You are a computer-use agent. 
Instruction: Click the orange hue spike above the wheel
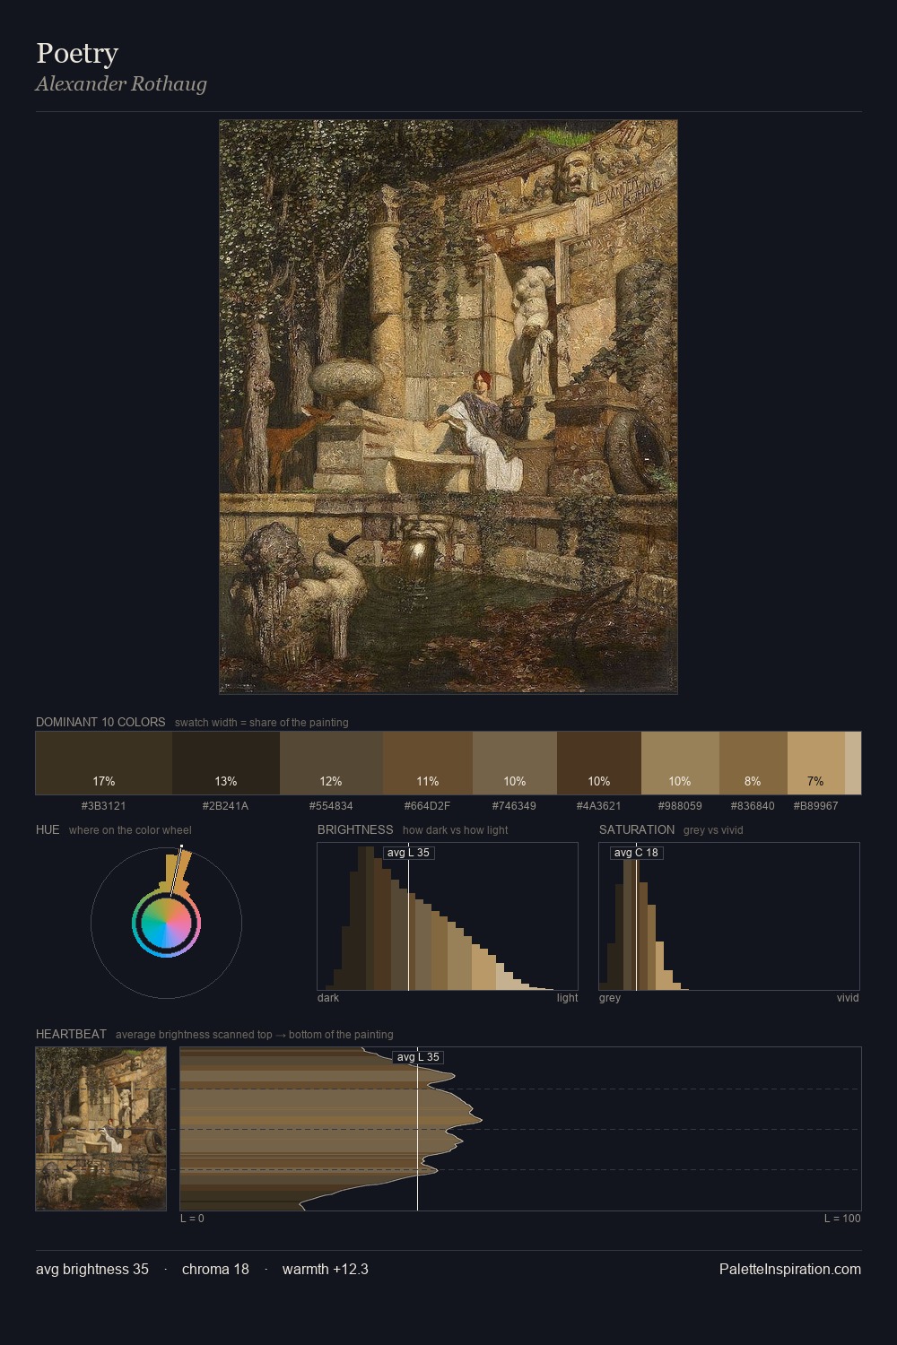click(x=178, y=872)
